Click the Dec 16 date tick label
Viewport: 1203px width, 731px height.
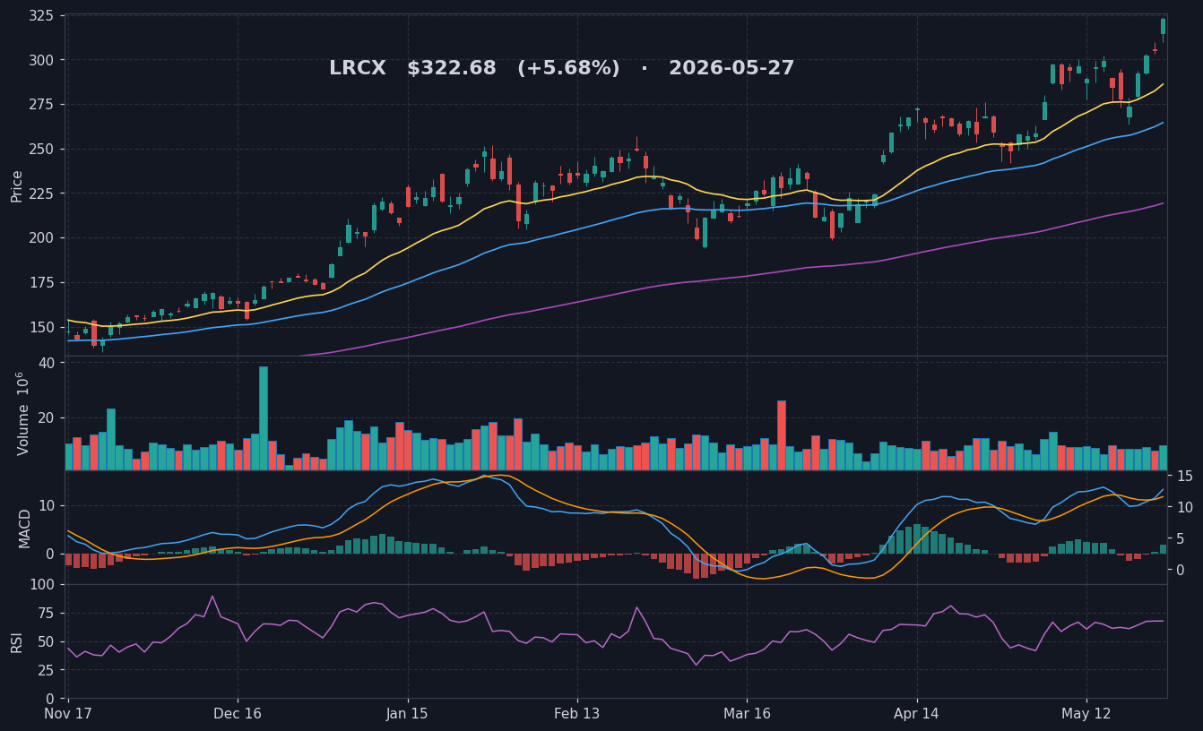[238, 714]
